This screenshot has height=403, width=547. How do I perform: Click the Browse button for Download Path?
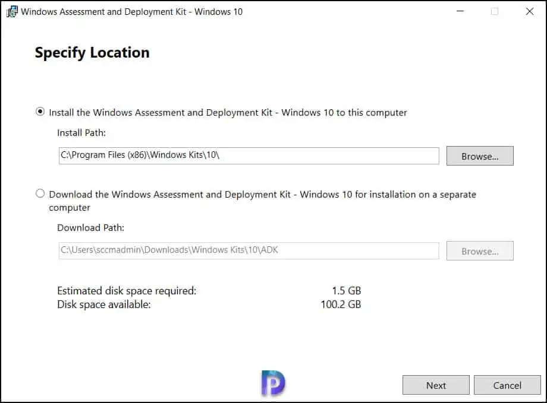[x=480, y=251]
